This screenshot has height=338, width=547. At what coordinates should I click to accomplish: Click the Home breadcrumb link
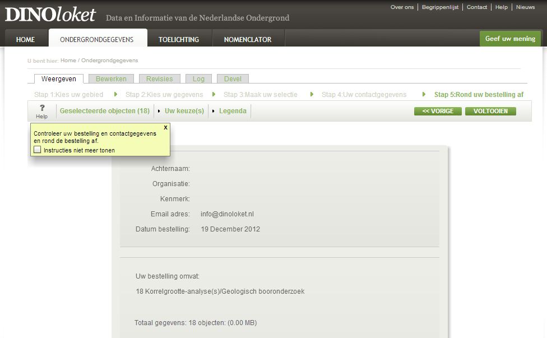tap(68, 61)
